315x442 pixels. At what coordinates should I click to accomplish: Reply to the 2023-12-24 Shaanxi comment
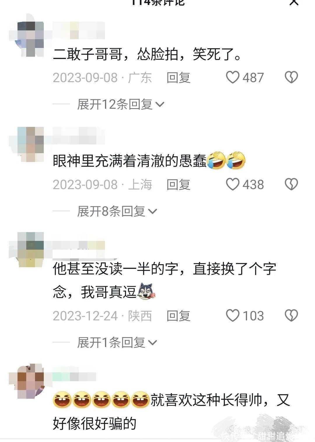(178, 316)
